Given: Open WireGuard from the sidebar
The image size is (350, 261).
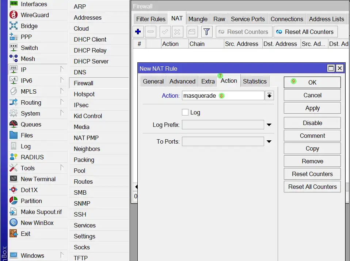Looking at the screenshot, I should [x=34, y=15].
